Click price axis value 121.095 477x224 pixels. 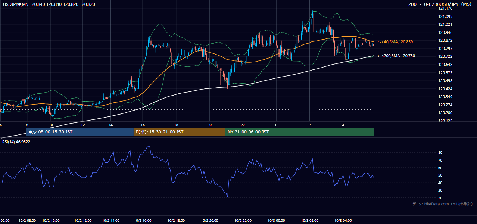(446, 16)
